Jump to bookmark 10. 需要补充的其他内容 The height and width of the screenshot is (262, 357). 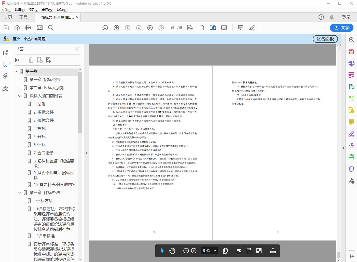[x=55, y=185]
